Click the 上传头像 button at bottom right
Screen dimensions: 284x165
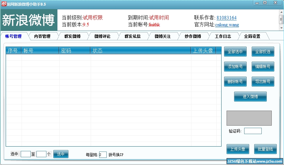(238, 149)
